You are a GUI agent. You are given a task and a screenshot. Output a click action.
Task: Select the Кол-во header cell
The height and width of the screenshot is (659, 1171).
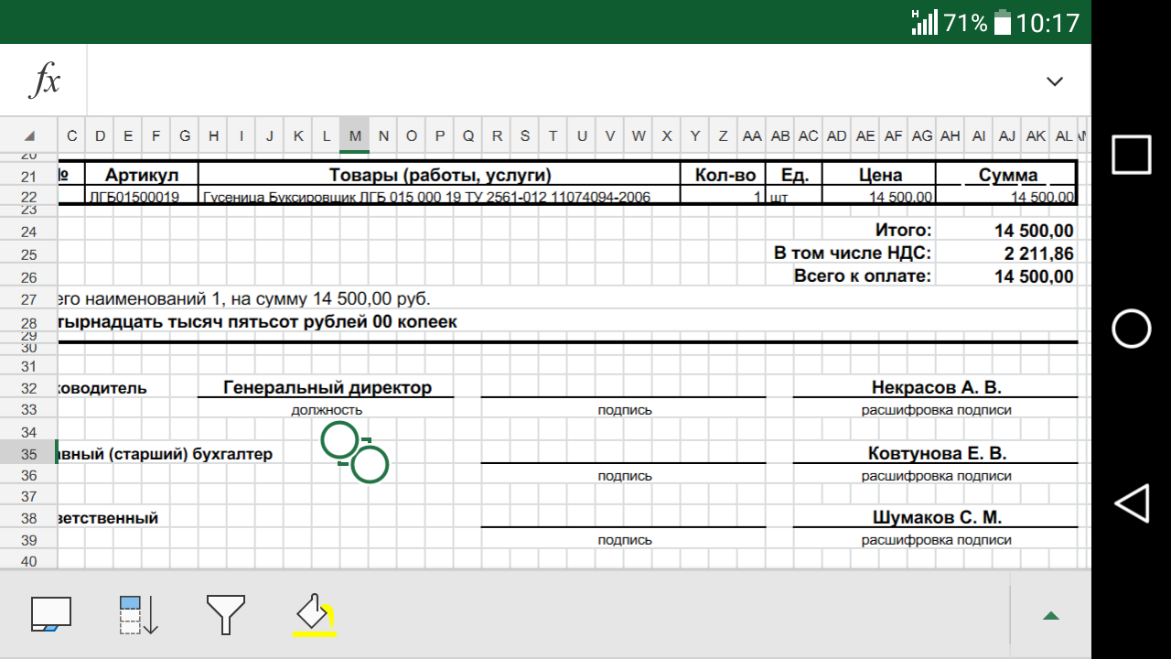[725, 175]
